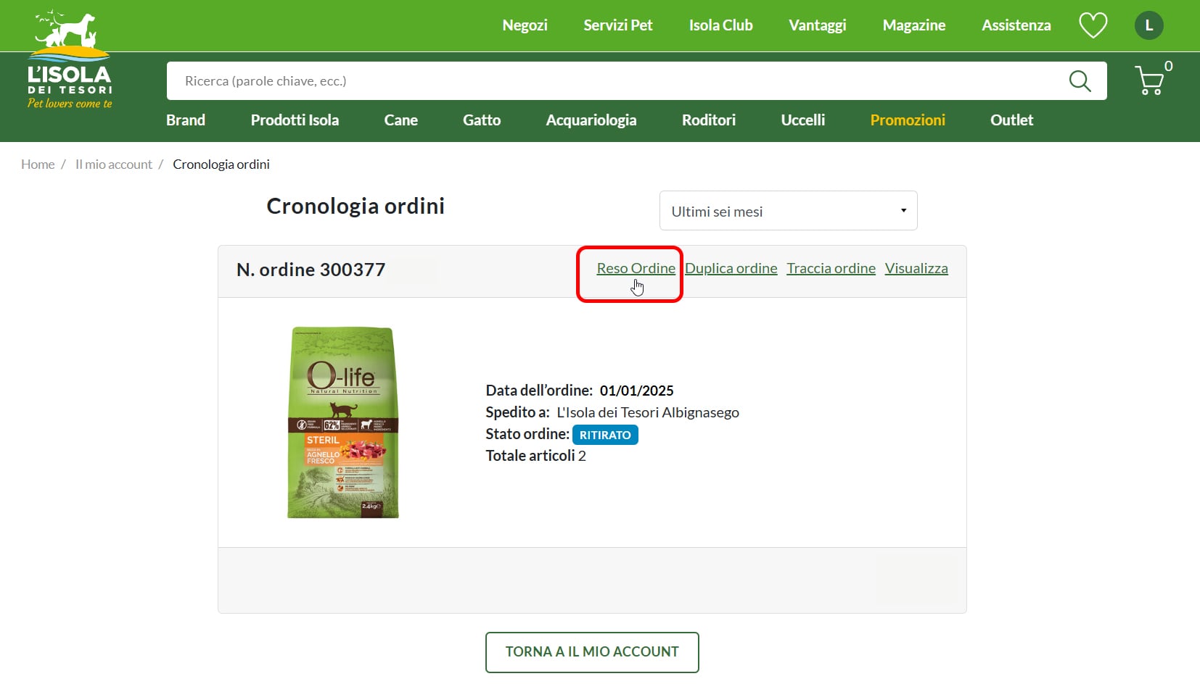
Task: Open the Negozi menu item
Action: coord(525,25)
